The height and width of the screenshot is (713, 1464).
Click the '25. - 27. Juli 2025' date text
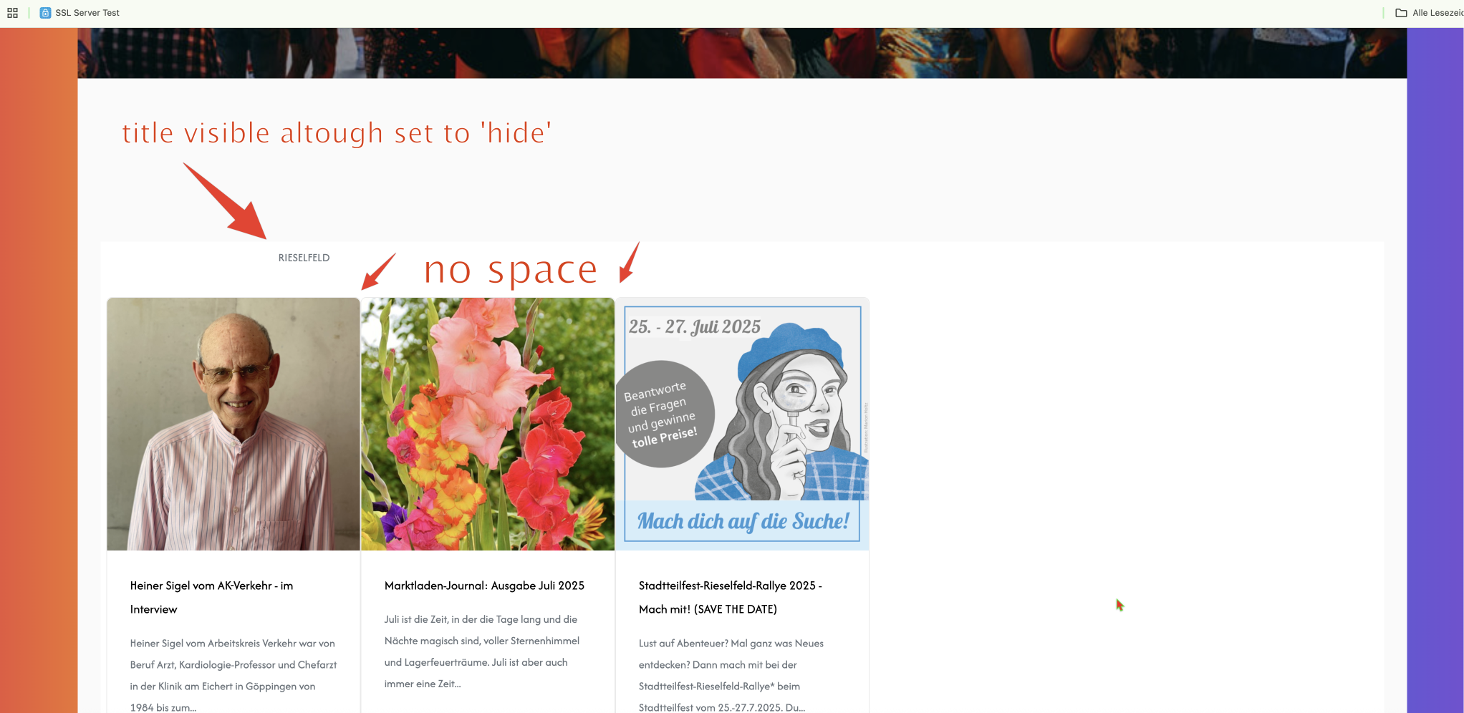coord(695,327)
